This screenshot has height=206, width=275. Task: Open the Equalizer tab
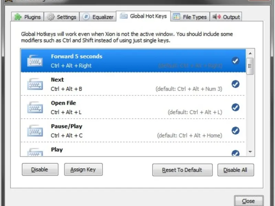pyautogui.click(x=98, y=17)
